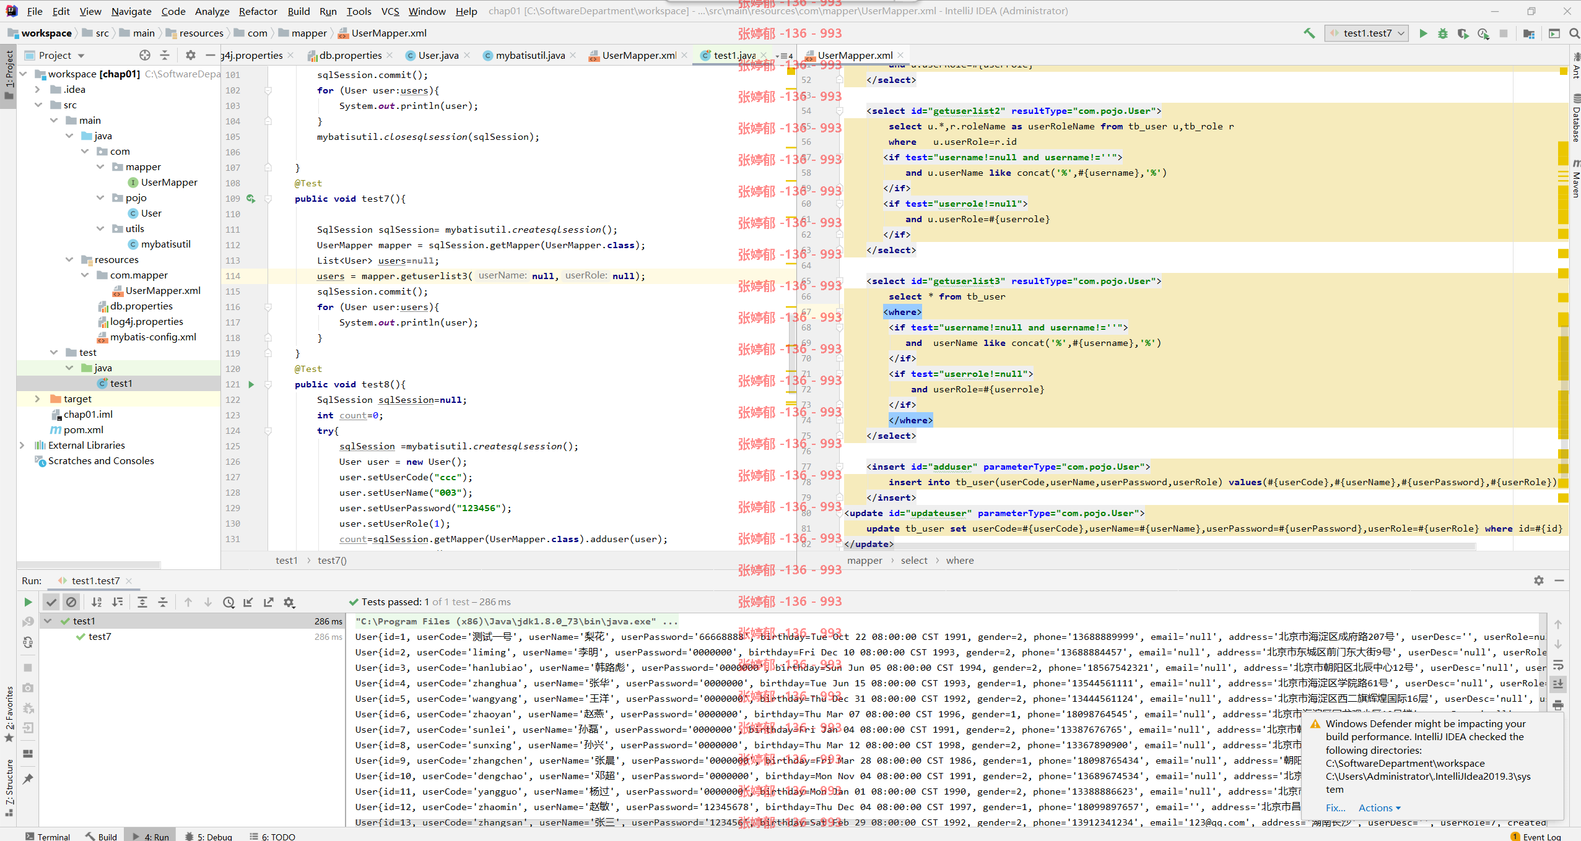1581x841 pixels.
Task: Show hidden editor tabs dropdown
Action: 784,56
